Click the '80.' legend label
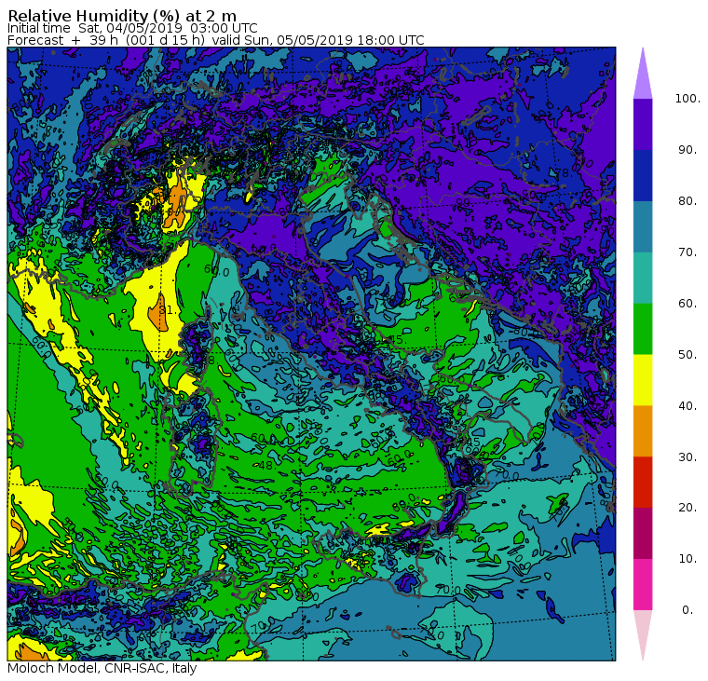The image size is (708, 681). pyautogui.click(x=688, y=200)
